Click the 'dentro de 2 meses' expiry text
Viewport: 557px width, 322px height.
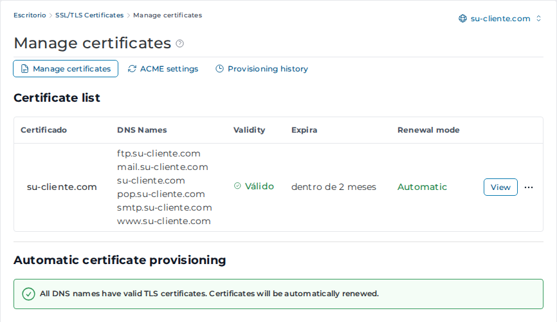(x=334, y=187)
